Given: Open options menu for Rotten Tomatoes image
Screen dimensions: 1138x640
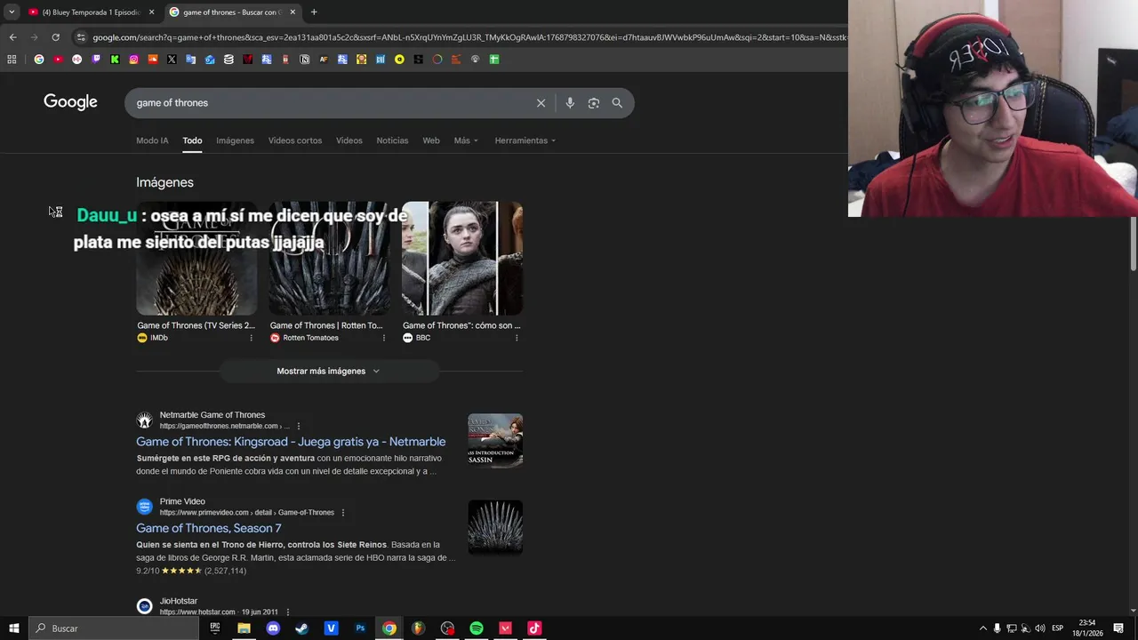Looking at the screenshot, I should (x=384, y=338).
